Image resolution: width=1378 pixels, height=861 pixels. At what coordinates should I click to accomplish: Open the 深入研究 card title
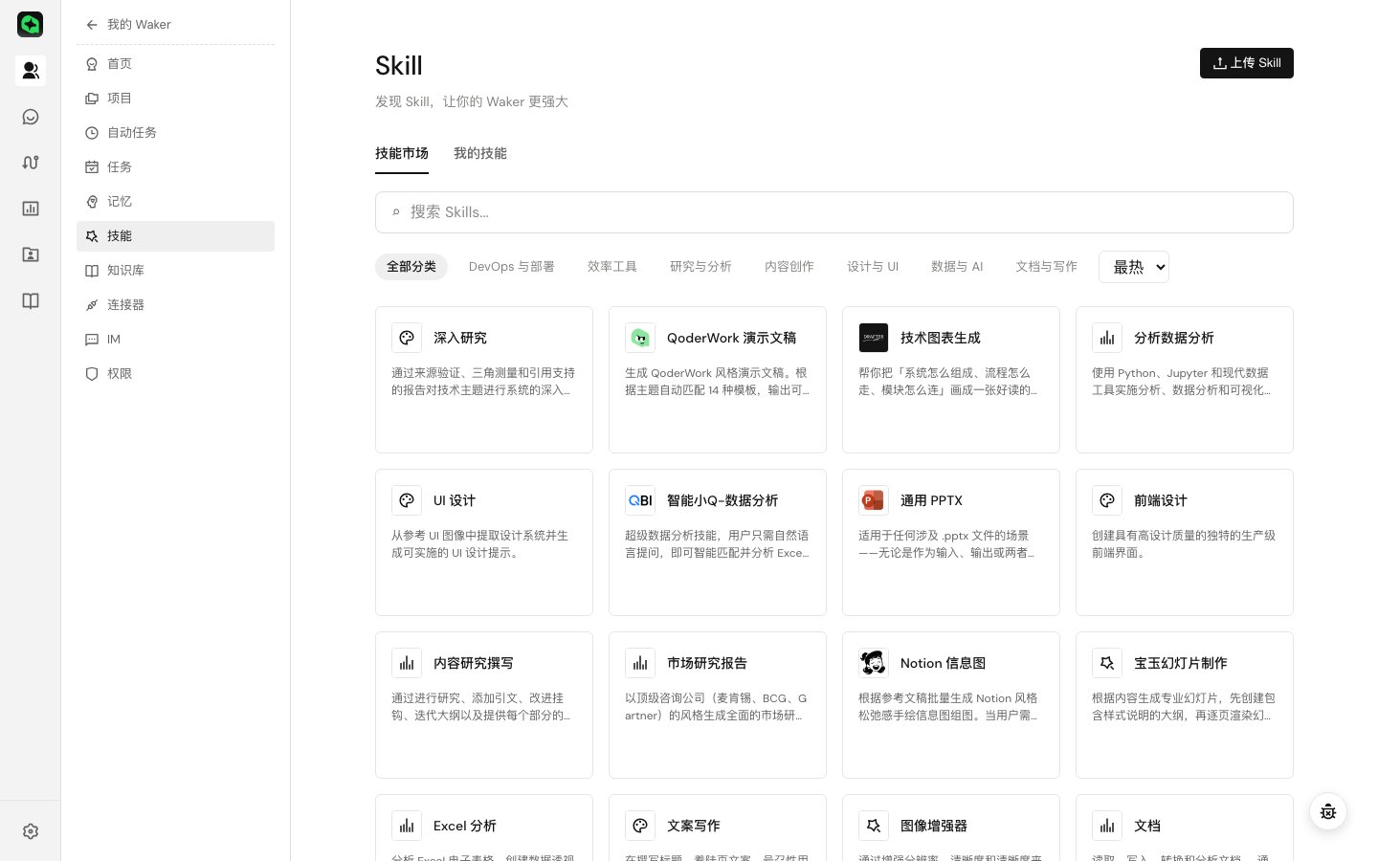(460, 338)
